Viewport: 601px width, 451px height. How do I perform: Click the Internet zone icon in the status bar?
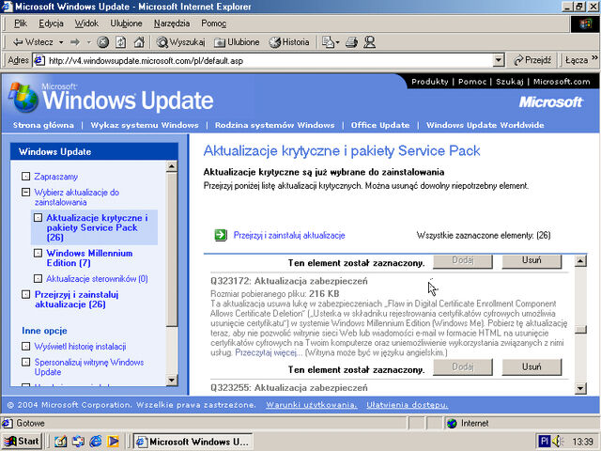point(453,424)
